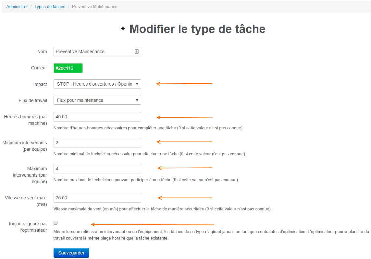Edit the Heures-hommes value of 40.00

[x=97, y=116]
